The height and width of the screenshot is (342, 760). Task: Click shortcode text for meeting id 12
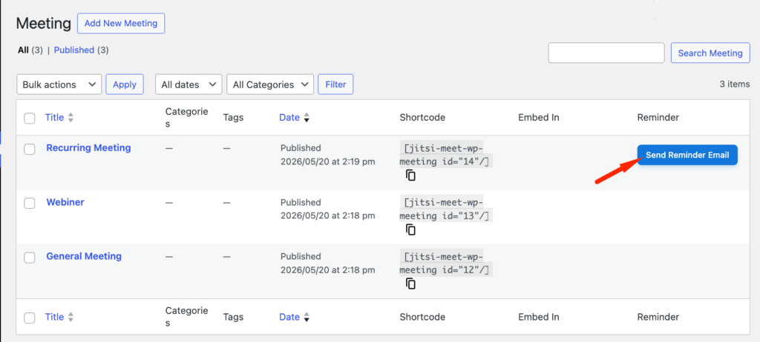tap(446, 263)
